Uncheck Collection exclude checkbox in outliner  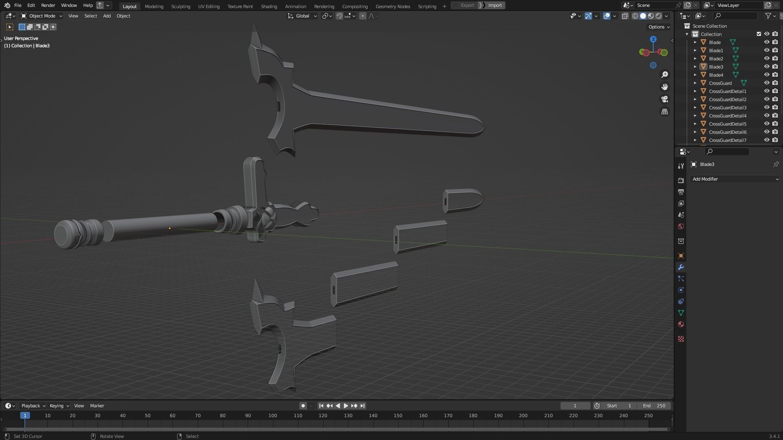coord(759,34)
